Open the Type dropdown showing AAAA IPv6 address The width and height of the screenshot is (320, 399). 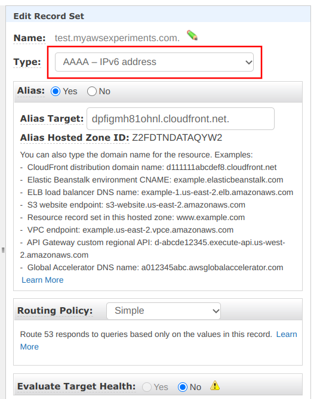coord(154,62)
